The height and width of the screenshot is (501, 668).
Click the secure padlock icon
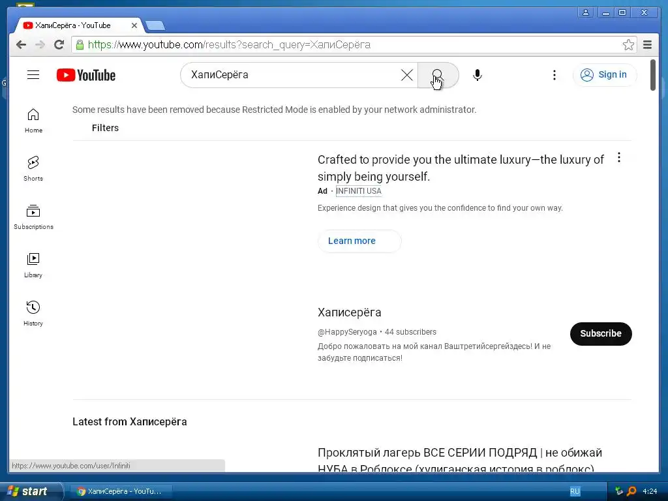(80, 44)
